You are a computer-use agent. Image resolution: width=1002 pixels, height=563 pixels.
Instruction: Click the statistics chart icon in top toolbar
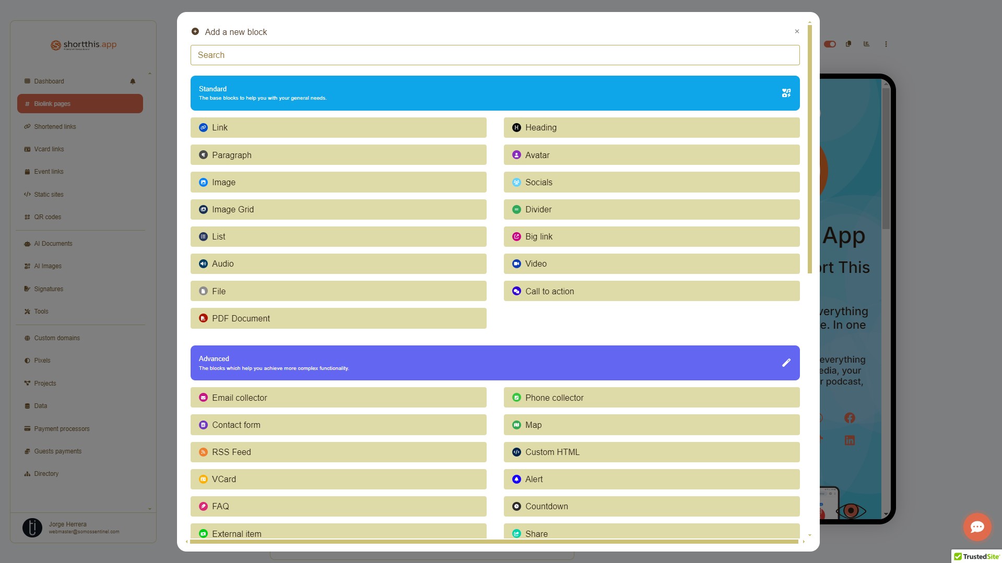[867, 44]
